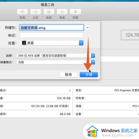Click the First Aid (急救) toolbar icon
Viewport: 139px width, 139px height.
[x=22, y=12]
